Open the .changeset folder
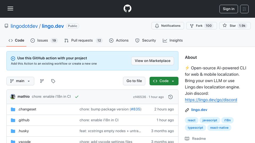The height and width of the screenshot is (143, 255). [27, 109]
